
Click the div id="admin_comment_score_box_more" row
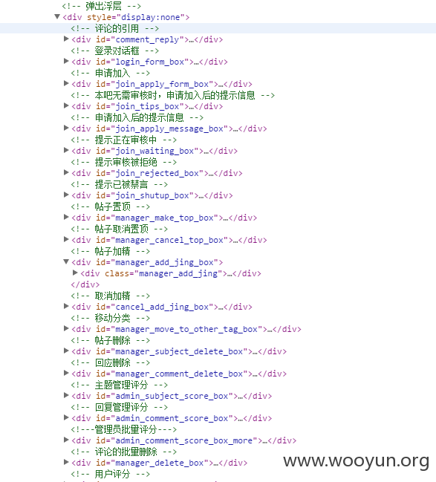(184, 441)
